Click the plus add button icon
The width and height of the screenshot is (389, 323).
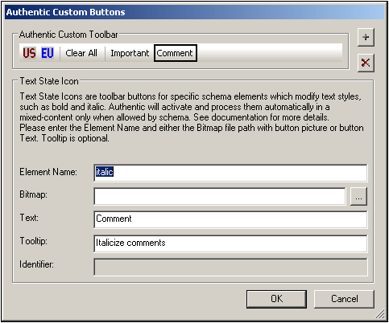[x=366, y=37]
